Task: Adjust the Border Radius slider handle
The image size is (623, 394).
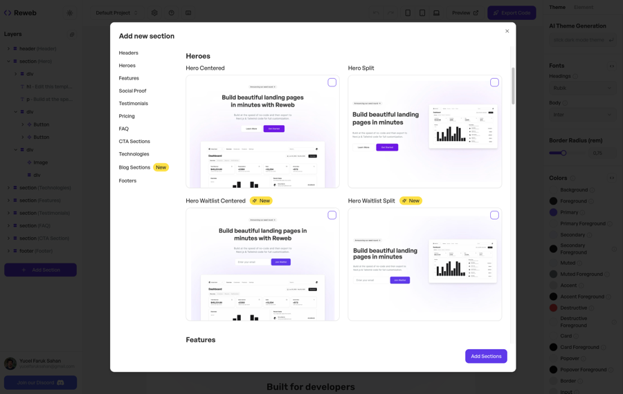Action: coord(563,153)
